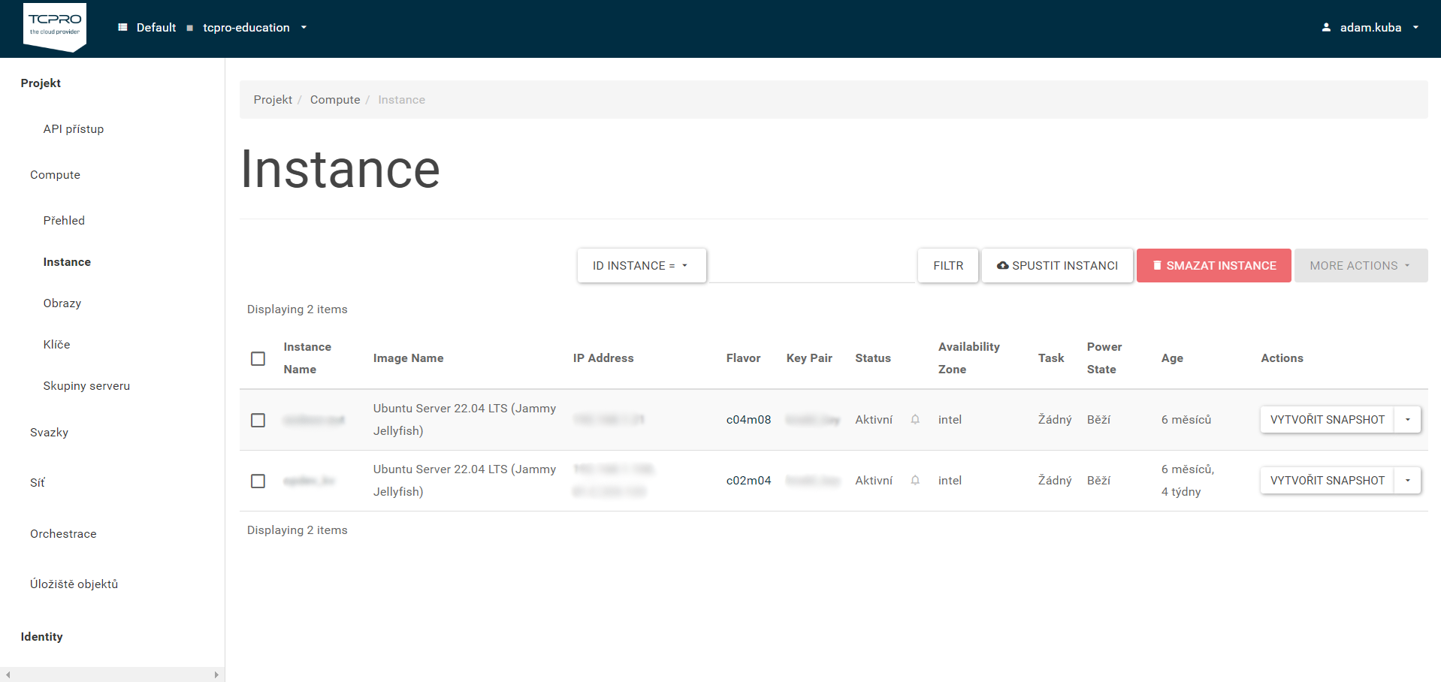Click the '6 měsíců, 4 týdny' age cell
This screenshot has height=682, width=1441.
coord(1187,480)
